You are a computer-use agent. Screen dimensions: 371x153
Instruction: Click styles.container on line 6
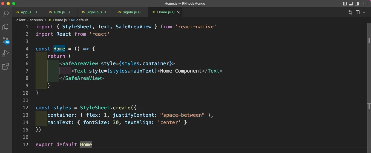[x=145, y=64]
